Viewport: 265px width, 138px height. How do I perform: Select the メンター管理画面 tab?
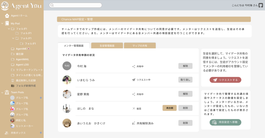tap(74, 46)
